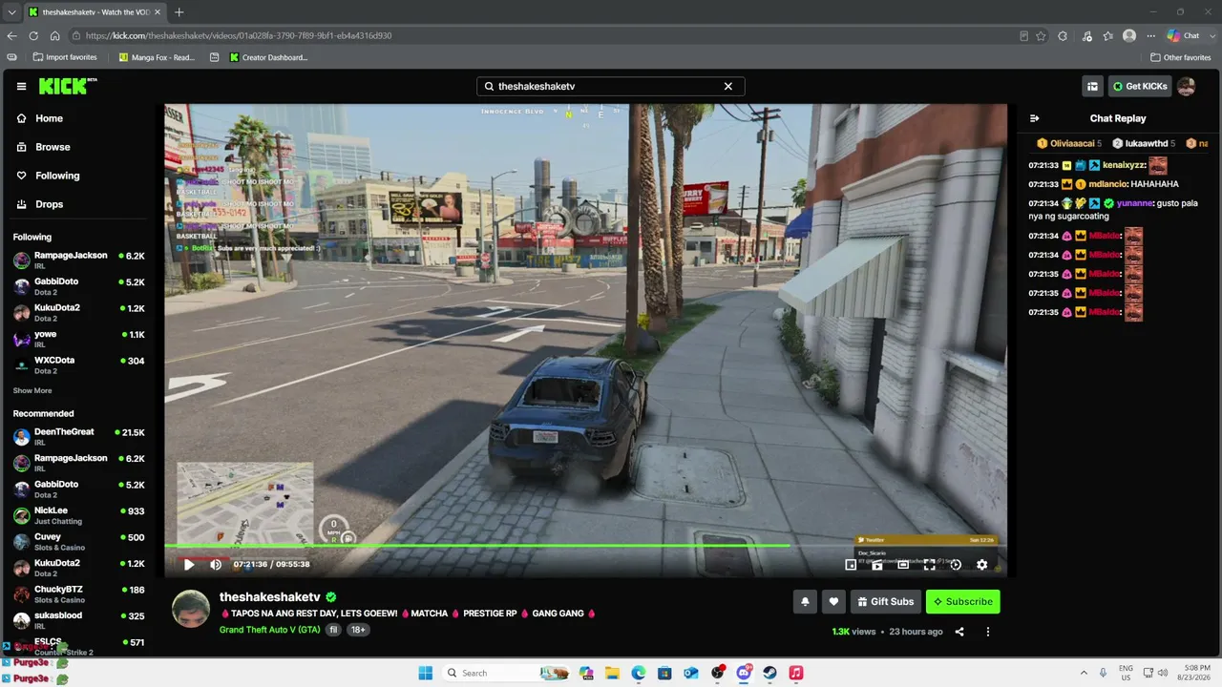Open browser profile account icon

point(1129,35)
